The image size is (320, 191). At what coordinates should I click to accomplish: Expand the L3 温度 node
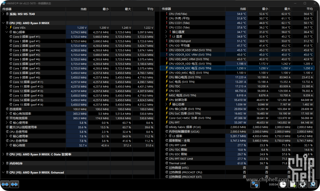click(166, 36)
